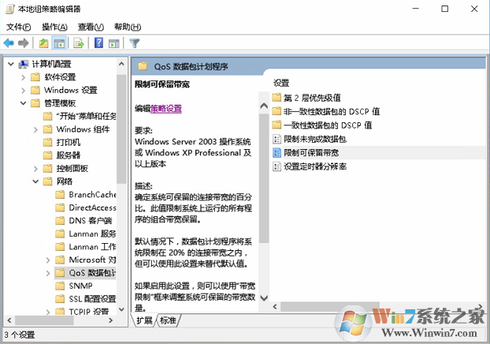This screenshot has width=490, height=344.
Task: Expand the 软件设置 tree node
Action: pos(24,77)
